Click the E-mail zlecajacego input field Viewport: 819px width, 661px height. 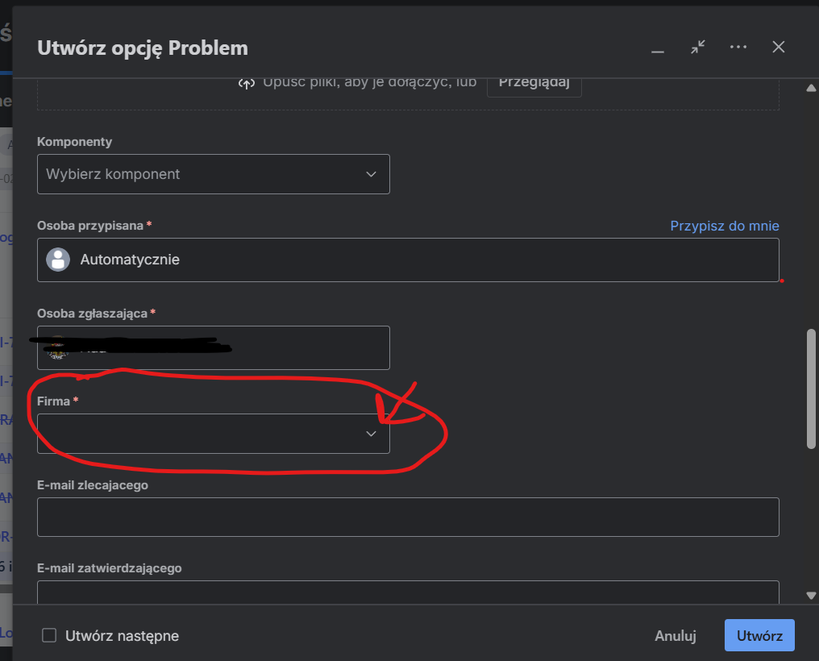click(408, 517)
